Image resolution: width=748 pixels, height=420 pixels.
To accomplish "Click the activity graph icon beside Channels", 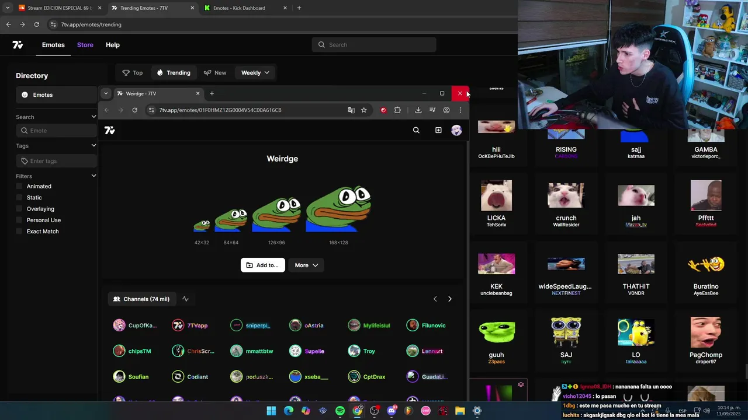I will point(185,299).
